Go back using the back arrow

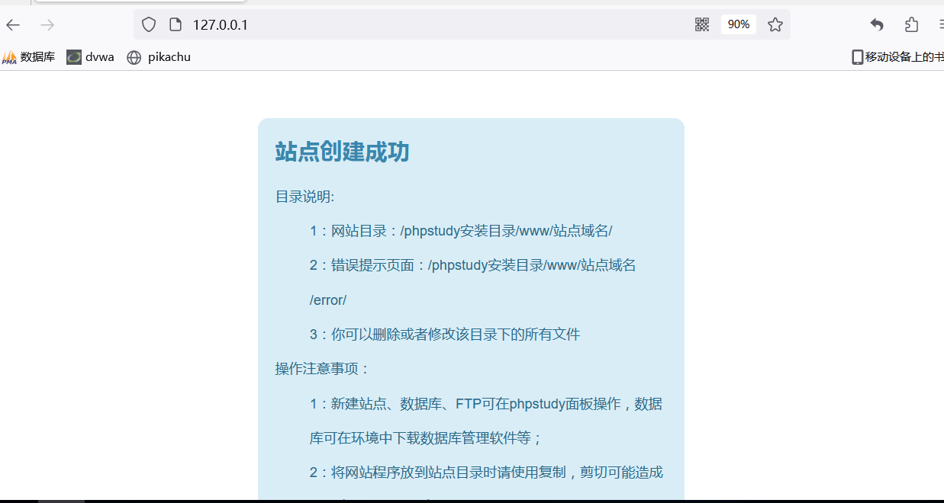(12, 25)
